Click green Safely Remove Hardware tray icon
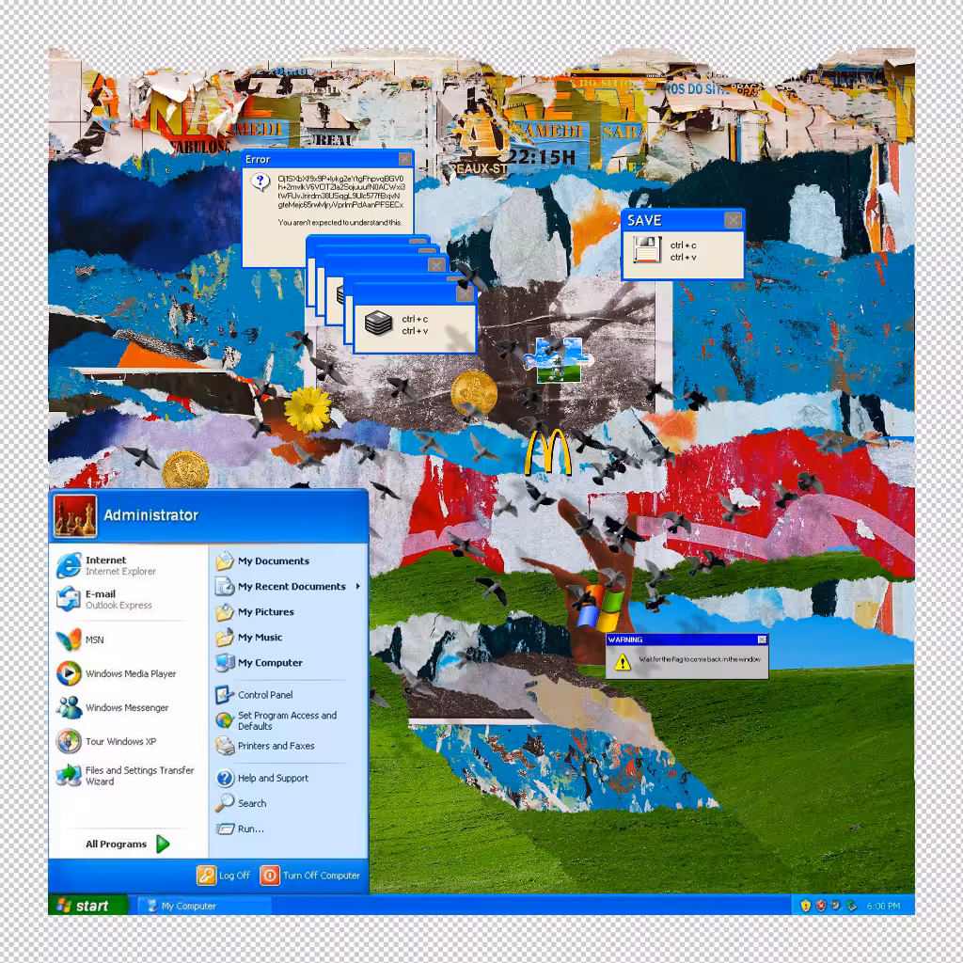This screenshot has width=963, height=963. (x=851, y=906)
